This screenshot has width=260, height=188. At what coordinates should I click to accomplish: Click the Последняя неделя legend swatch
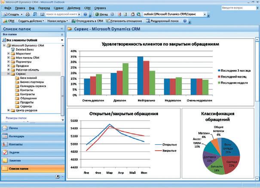[219, 83]
